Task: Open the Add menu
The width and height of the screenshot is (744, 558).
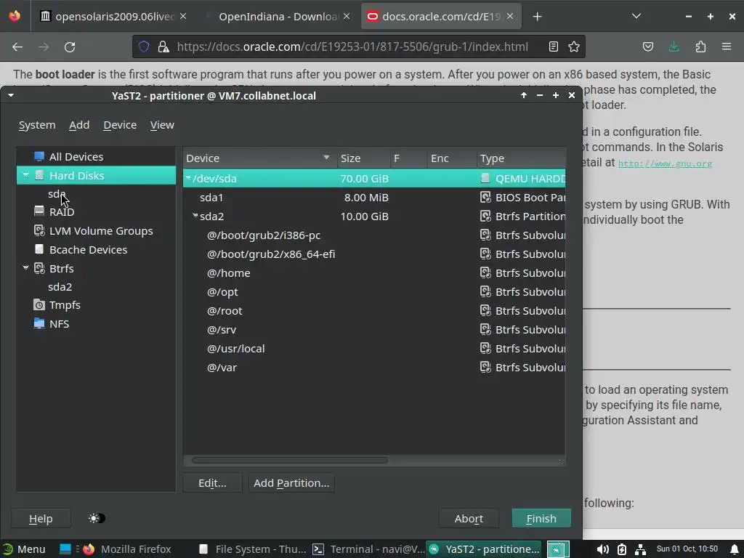Action: tap(79, 125)
